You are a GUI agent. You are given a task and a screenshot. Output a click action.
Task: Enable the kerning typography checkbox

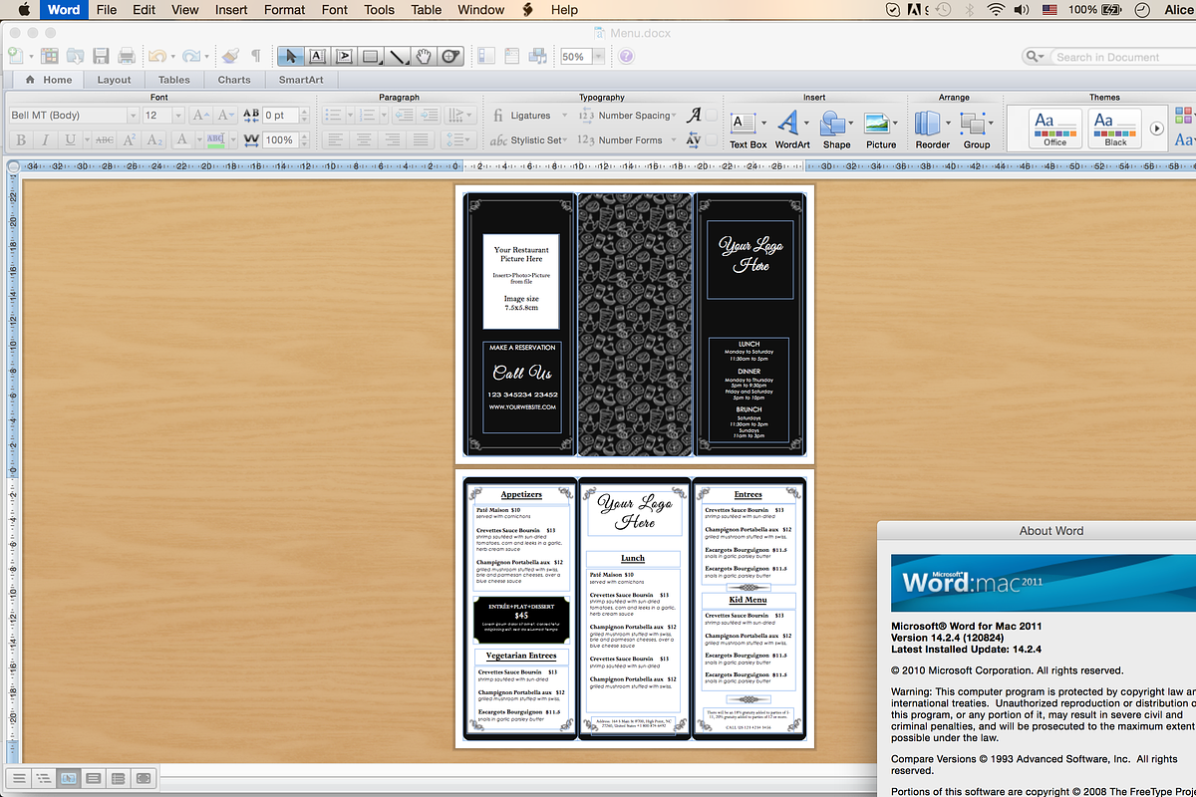coord(712,140)
